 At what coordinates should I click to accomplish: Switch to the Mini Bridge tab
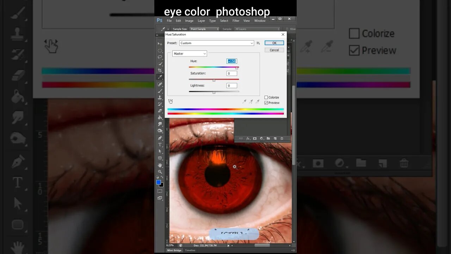point(174,250)
